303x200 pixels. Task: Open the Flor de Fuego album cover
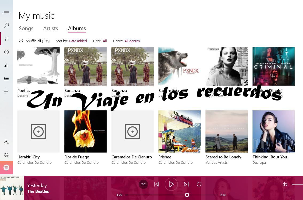click(x=86, y=131)
